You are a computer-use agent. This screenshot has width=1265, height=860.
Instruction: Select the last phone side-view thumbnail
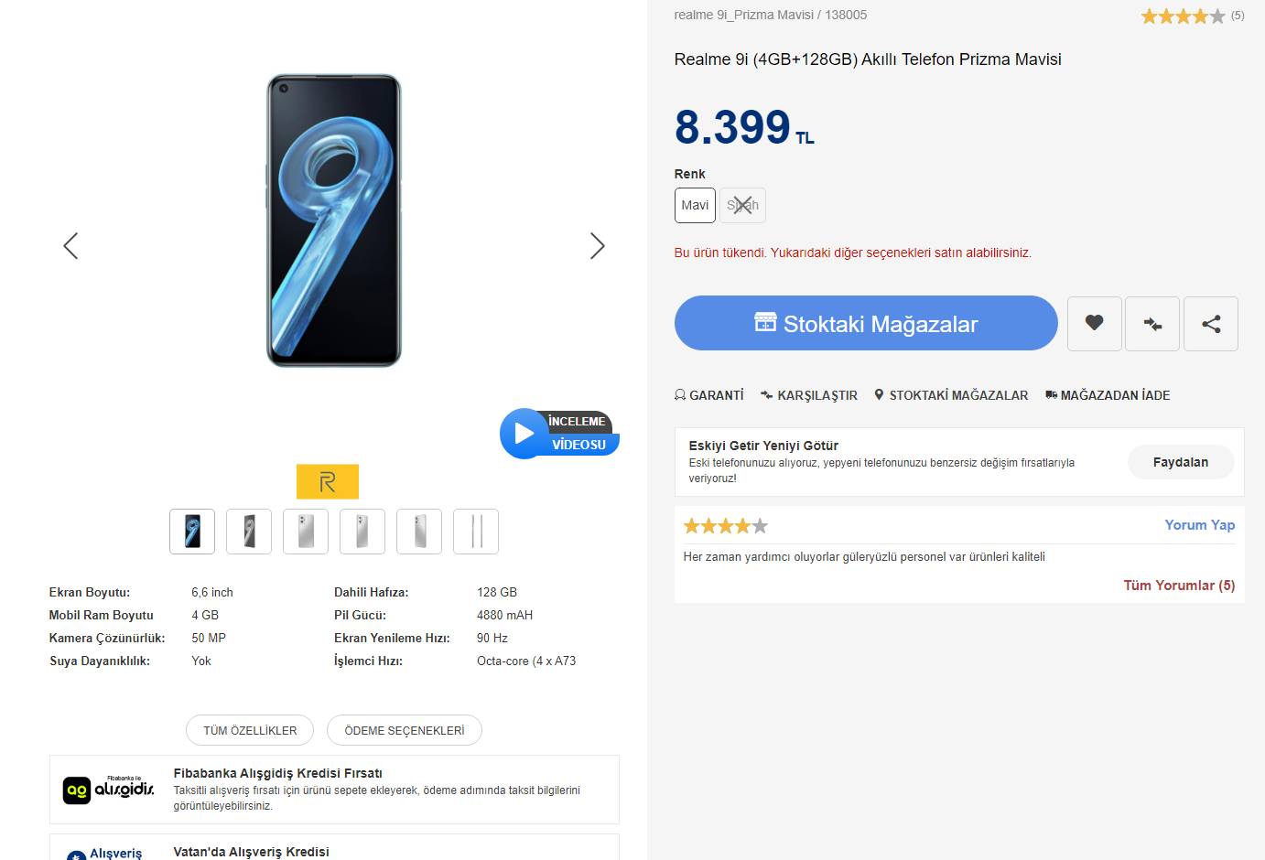(x=476, y=532)
